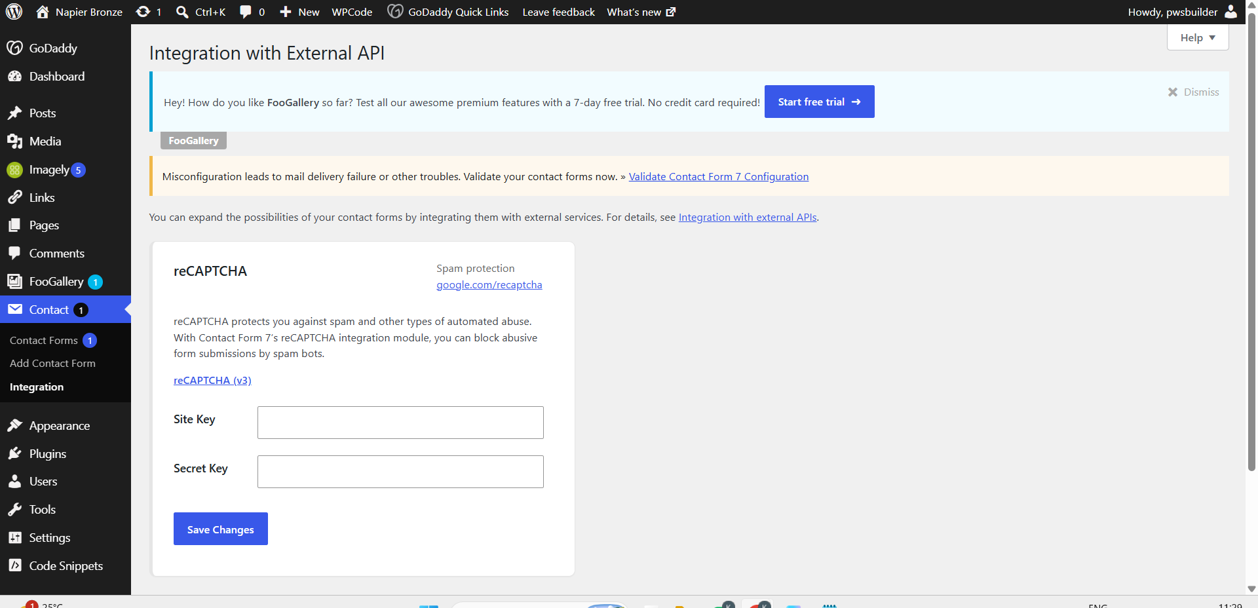1258x608 pixels.
Task: Click the Links chain icon
Action: (14, 197)
